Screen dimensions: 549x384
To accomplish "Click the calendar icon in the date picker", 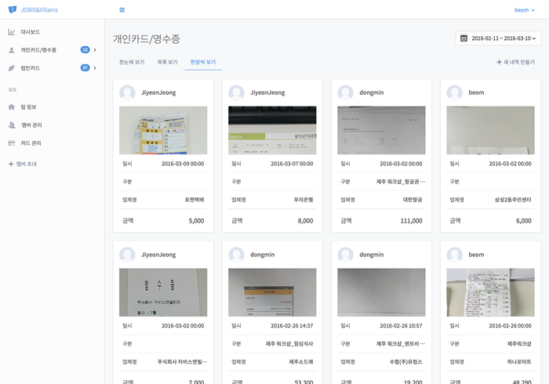I will click(x=464, y=38).
